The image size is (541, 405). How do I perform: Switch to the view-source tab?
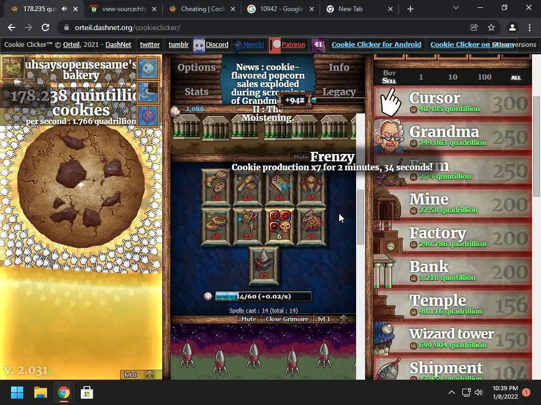click(123, 9)
